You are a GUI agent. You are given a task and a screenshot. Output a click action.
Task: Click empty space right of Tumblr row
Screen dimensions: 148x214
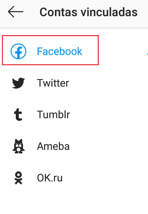tap(109, 115)
